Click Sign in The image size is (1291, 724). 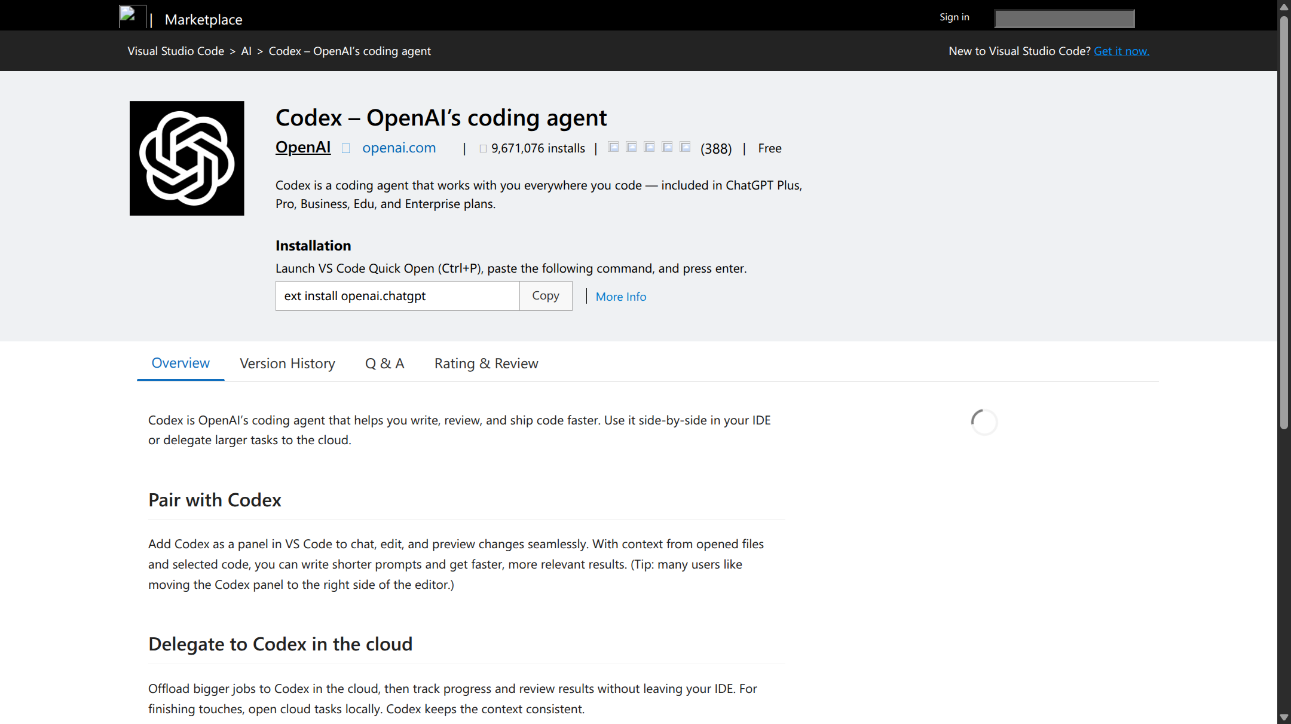[x=955, y=17]
